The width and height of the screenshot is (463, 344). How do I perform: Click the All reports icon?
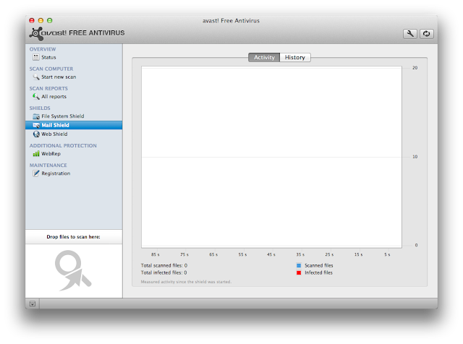point(36,96)
